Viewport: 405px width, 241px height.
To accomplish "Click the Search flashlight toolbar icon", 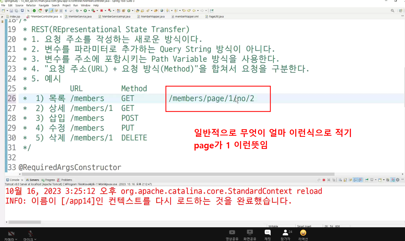I will [x=148, y=11].
